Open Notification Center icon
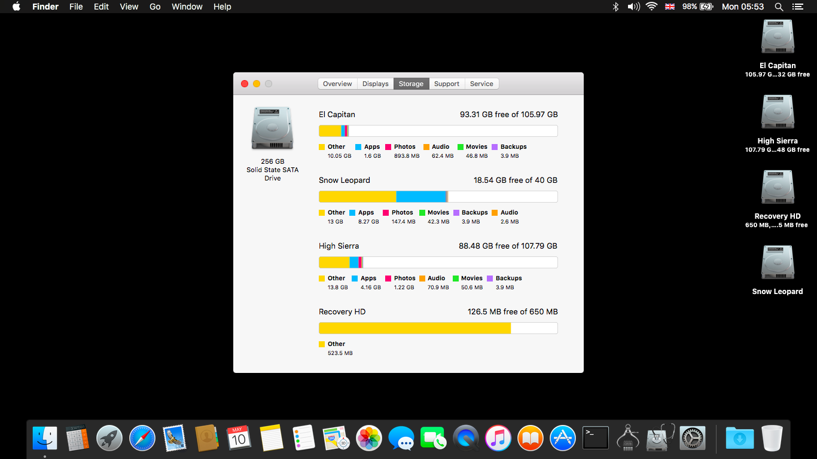Screen dimensions: 817x459 click(797, 7)
